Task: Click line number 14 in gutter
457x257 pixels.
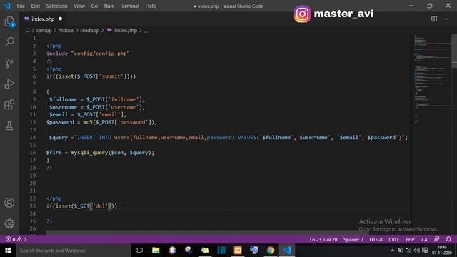Action: coord(33,137)
